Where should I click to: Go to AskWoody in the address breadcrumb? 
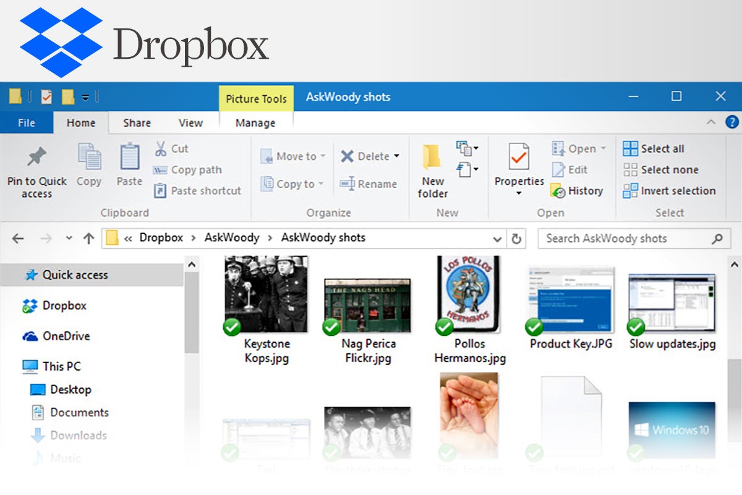[232, 238]
